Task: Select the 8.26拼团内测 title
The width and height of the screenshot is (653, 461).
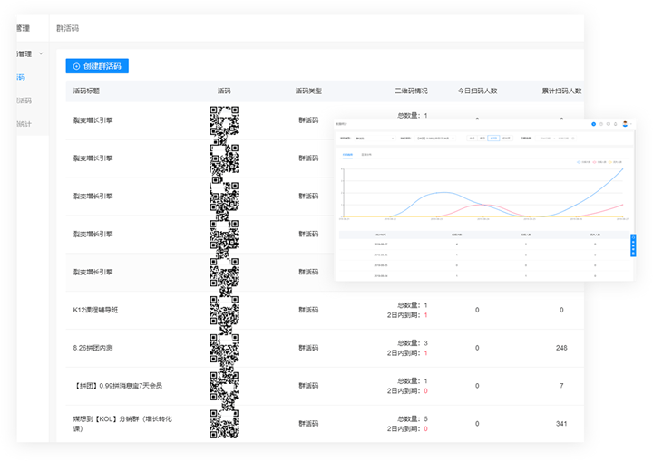Action: 93,348
